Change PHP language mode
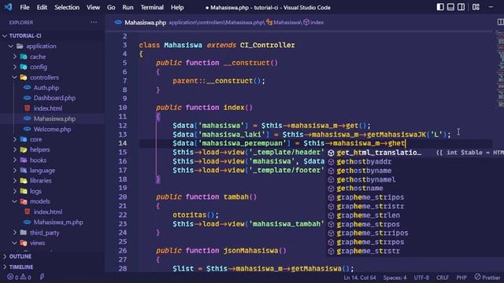Image resolution: width=504 pixels, height=283 pixels. (x=461, y=277)
